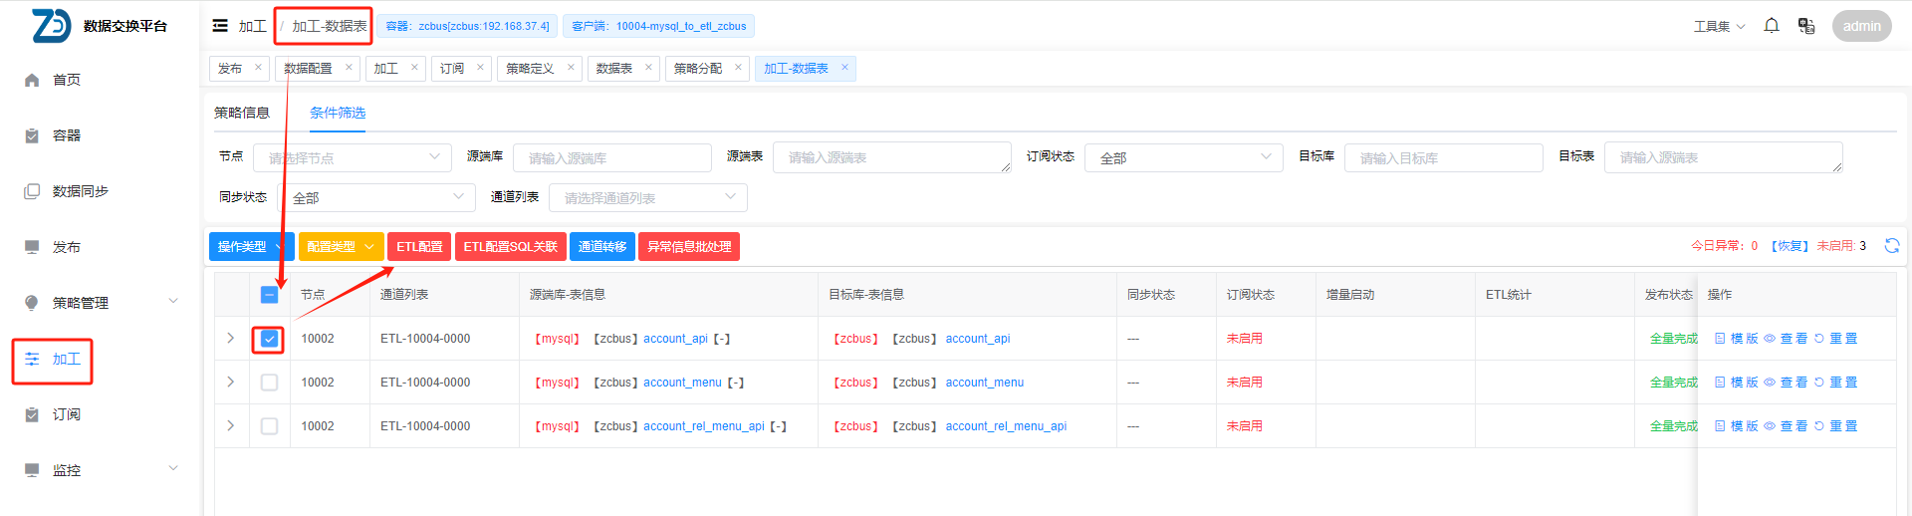Click the hamburger menu collapse icon

pos(220,26)
